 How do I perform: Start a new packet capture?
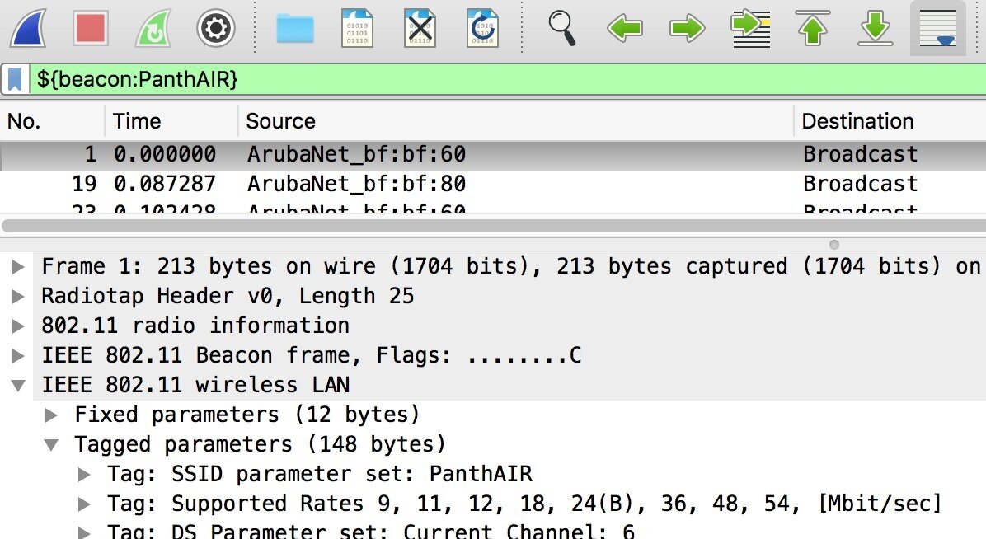point(29,28)
